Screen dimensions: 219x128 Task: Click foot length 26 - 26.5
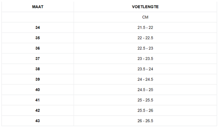(x=145, y=121)
